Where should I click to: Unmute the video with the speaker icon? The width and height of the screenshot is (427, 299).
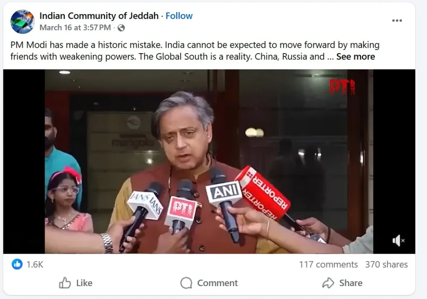point(398,241)
